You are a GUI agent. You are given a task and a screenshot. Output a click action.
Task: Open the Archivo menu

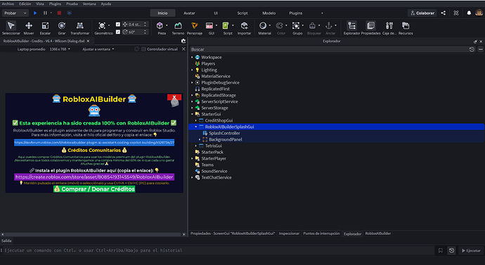(x=8, y=4)
